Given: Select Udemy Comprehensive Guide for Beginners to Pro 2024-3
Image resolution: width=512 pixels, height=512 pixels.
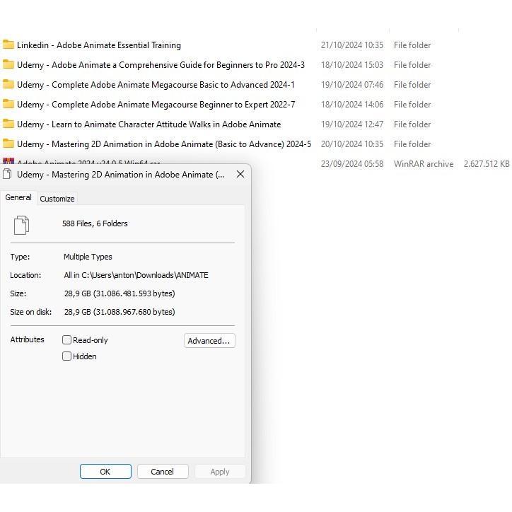Looking at the screenshot, I should click(x=161, y=65).
